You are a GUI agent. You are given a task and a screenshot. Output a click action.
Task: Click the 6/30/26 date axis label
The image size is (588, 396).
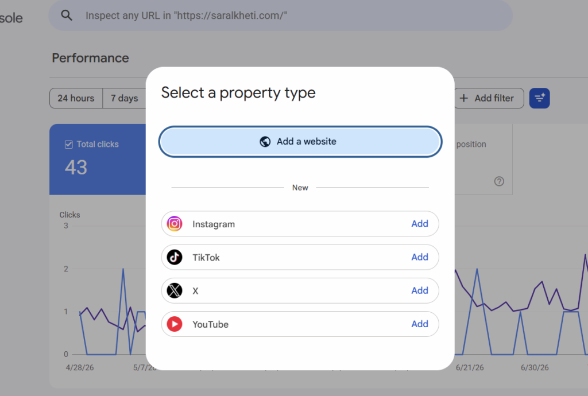pos(535,367)
